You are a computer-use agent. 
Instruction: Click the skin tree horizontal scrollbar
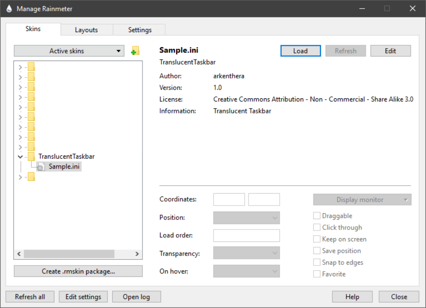[69, 254]
